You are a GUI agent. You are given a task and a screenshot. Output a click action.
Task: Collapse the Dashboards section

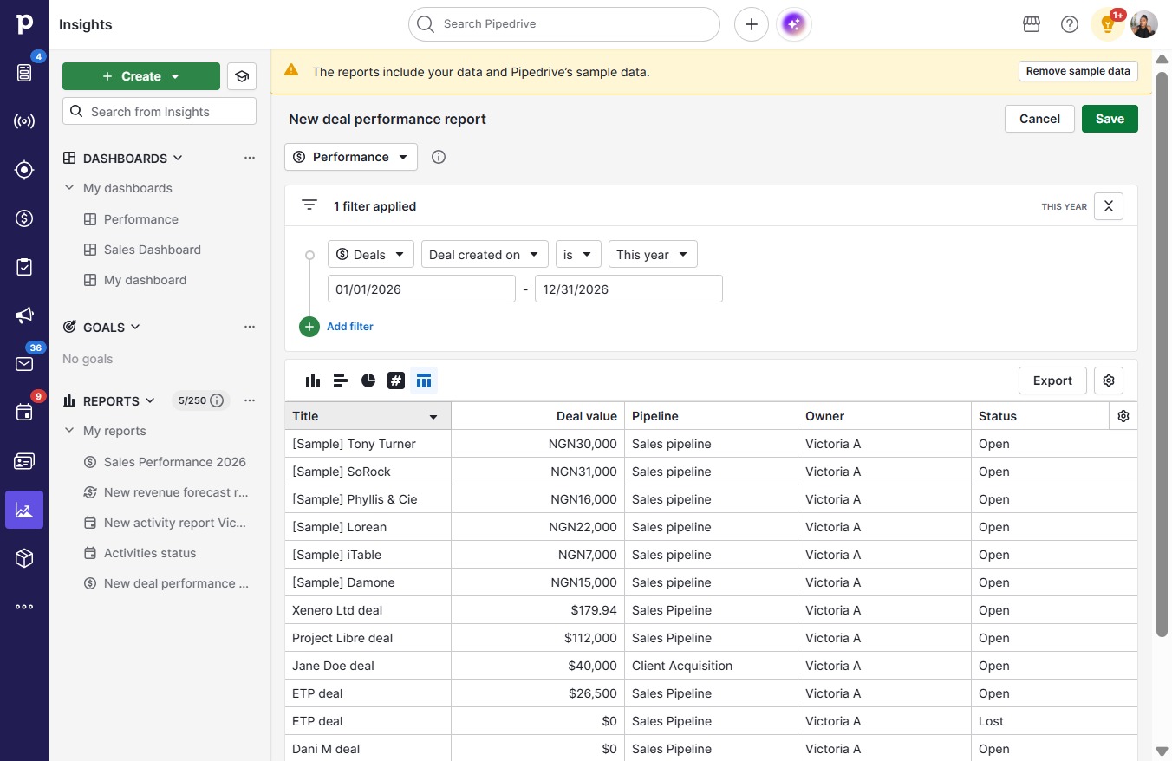pyautogui.click(x=178, y=158)
